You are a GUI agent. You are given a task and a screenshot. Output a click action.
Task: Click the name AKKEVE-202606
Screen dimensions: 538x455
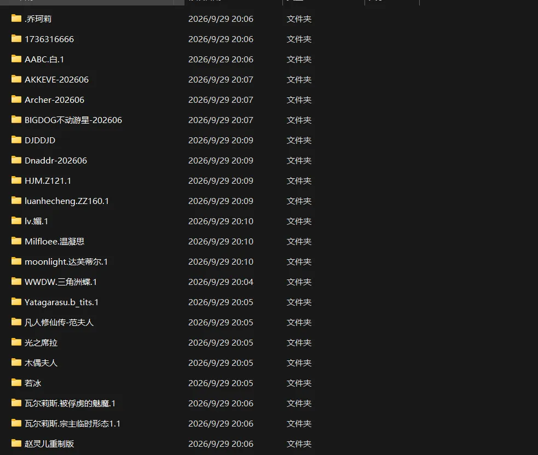coord(56,79)
